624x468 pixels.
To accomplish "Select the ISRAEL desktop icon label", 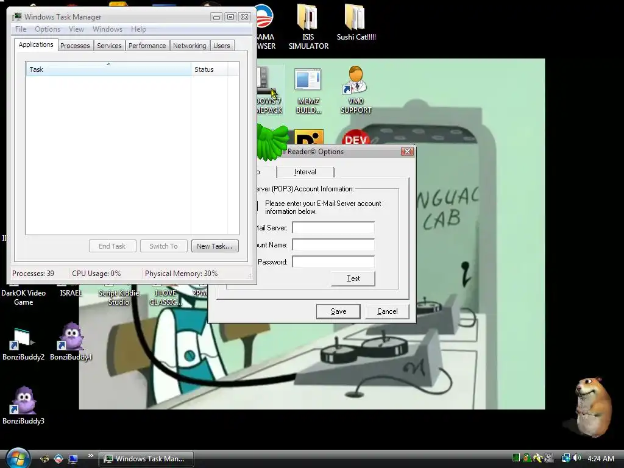I will pyautogui.click(x=71, y=293).
